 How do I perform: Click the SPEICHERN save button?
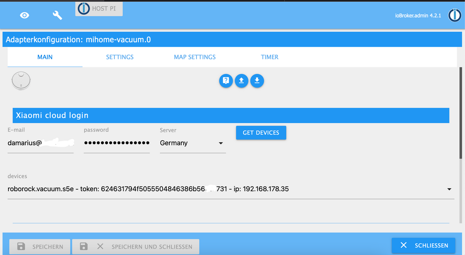40,246
